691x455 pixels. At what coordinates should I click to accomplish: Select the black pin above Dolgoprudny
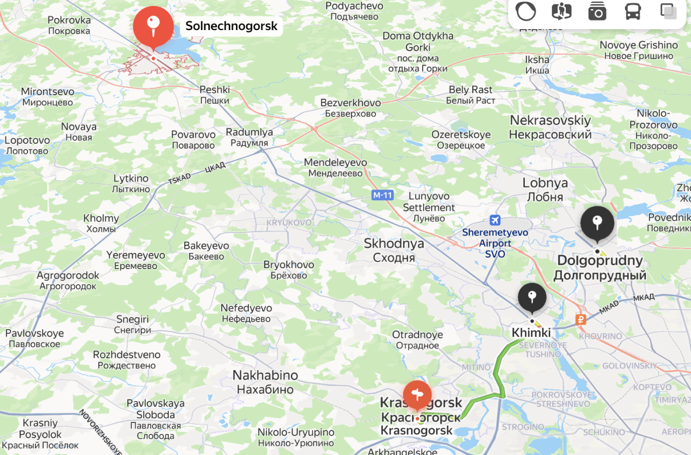597,224
